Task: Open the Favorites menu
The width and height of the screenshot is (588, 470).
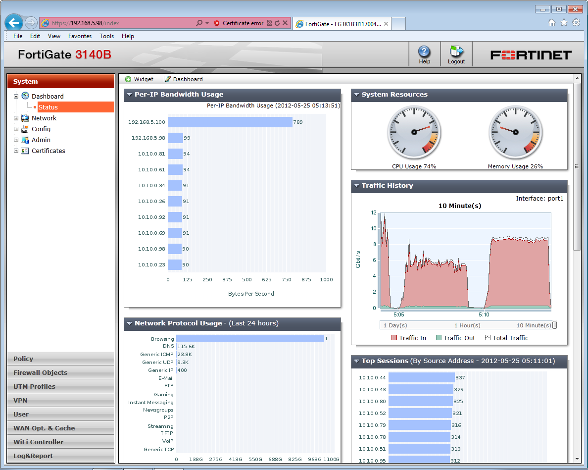Action: point(80,36)
